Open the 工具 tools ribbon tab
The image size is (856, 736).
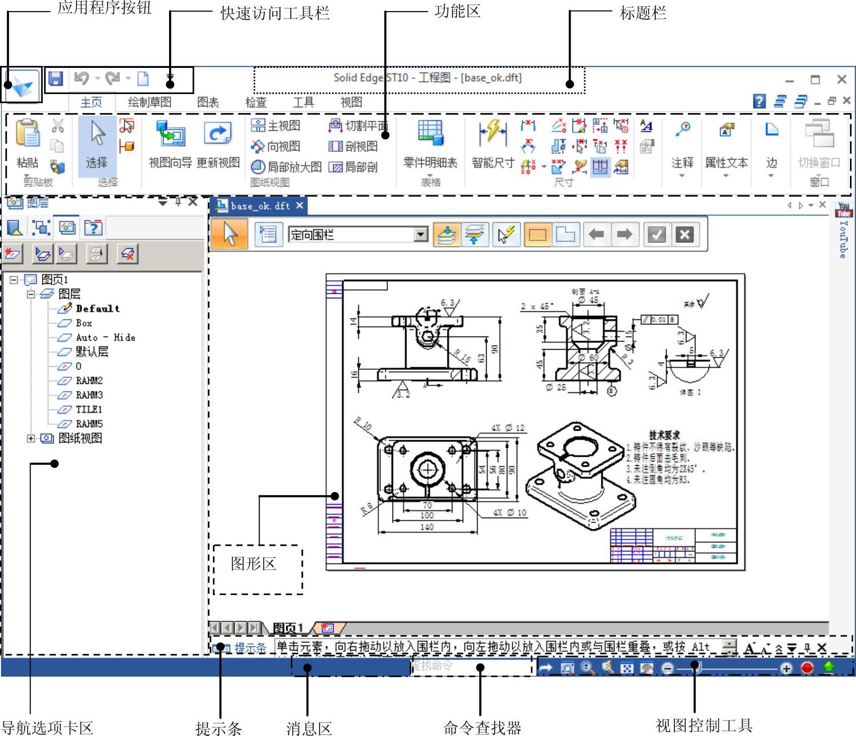[303, 102]
